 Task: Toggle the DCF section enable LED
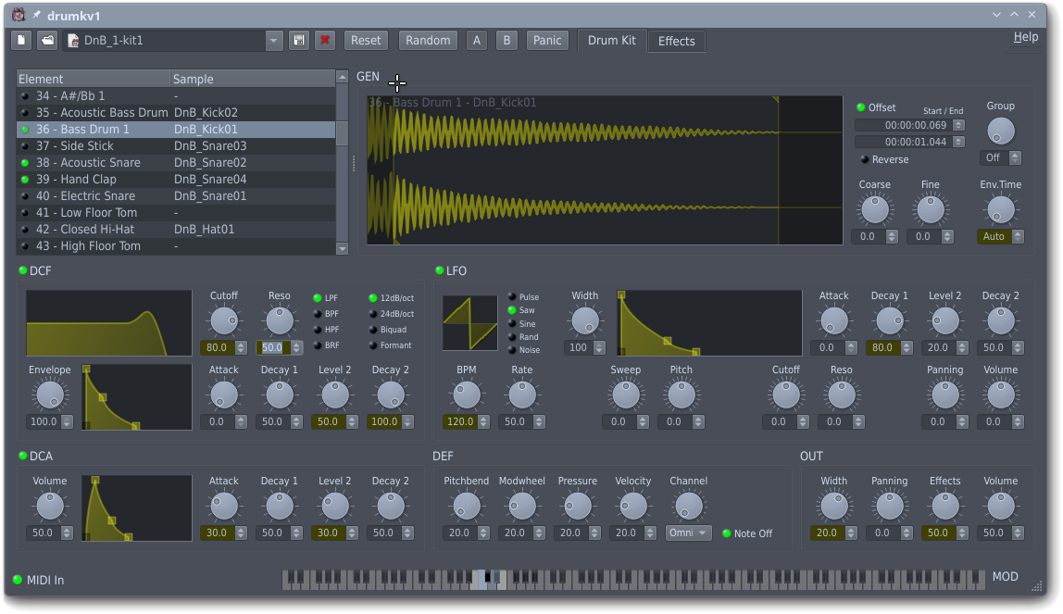point(22,270)
